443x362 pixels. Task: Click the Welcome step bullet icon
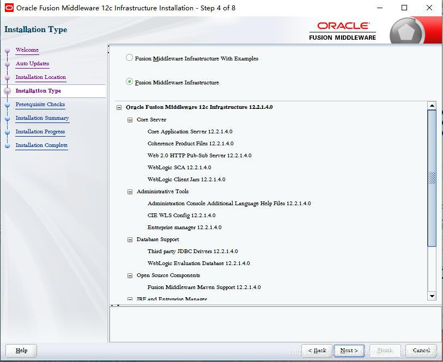pyautogui.click(x=8, y=51)
